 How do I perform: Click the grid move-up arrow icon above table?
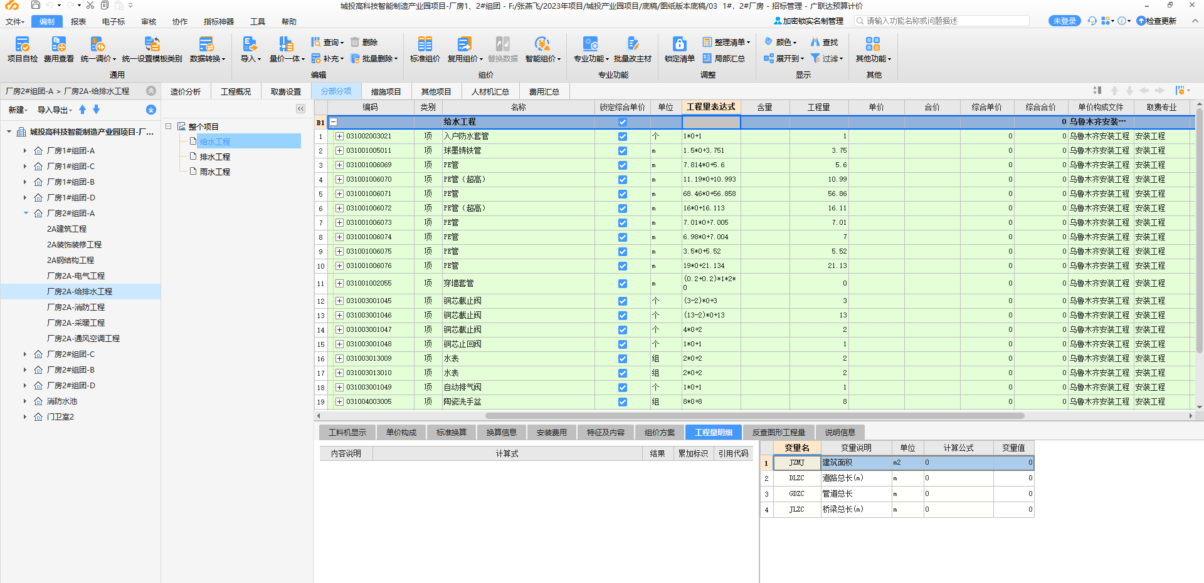[x=1114, y=91]
